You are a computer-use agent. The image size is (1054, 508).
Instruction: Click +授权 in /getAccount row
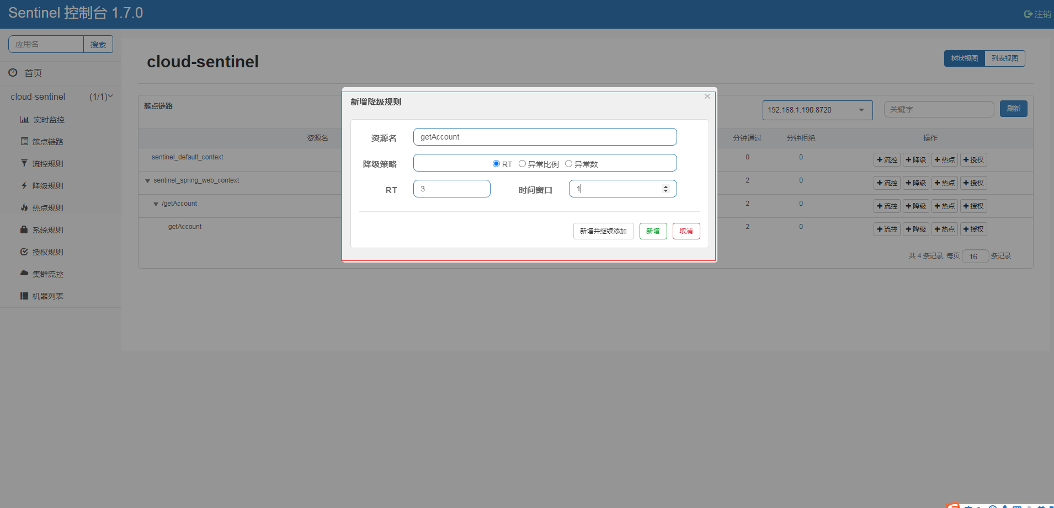point(973,206)
